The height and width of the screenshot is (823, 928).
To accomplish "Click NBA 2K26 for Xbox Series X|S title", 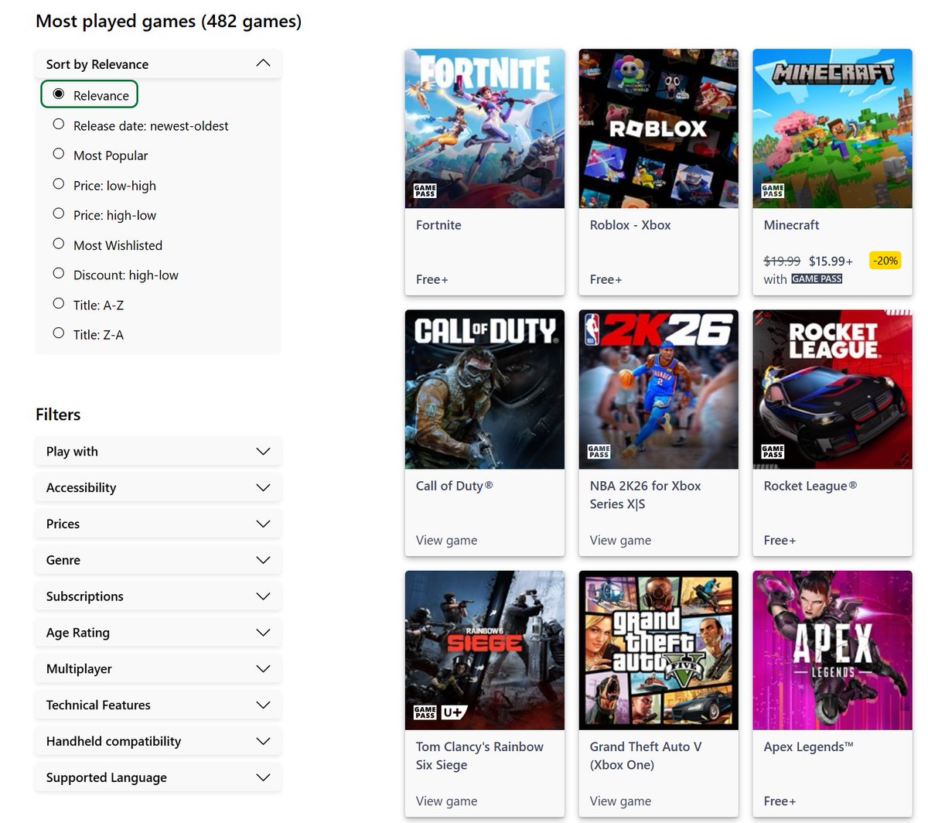I will click(x=645, y=495).
